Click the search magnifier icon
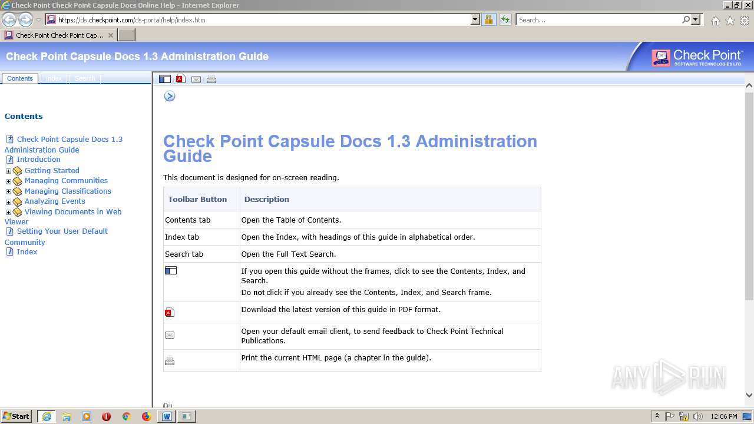Viewport: 754px width, 424px height. (686, 19)
